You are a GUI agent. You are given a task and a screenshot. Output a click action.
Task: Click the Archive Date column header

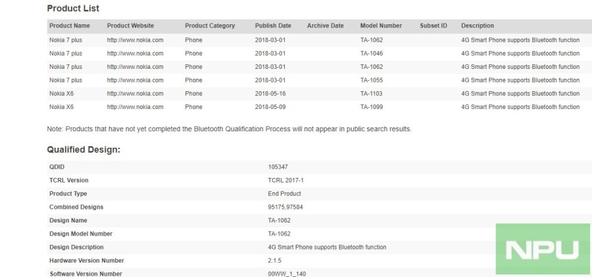[x=326, y=26]
